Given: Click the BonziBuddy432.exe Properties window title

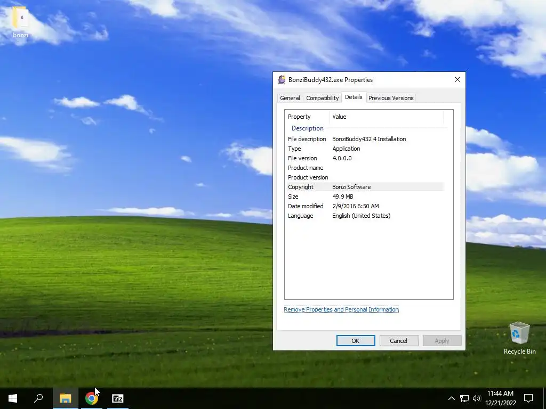Looking at the screenshot, I should [331, 80].
